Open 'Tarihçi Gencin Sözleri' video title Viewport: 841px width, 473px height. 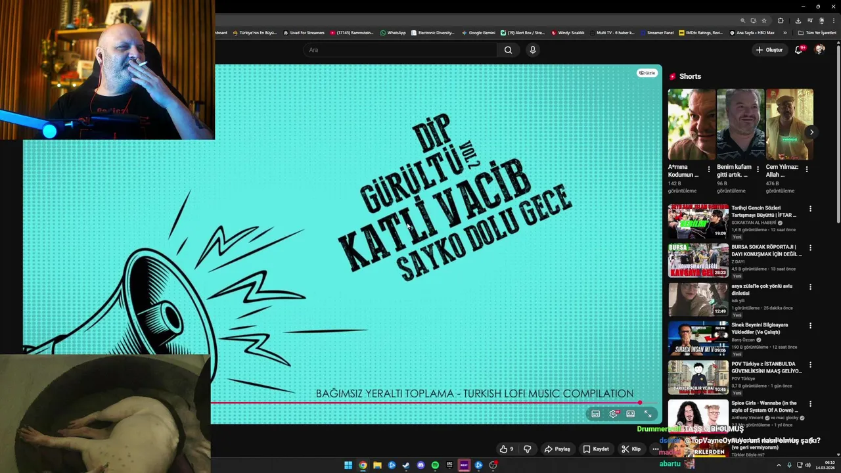[764, 212]
